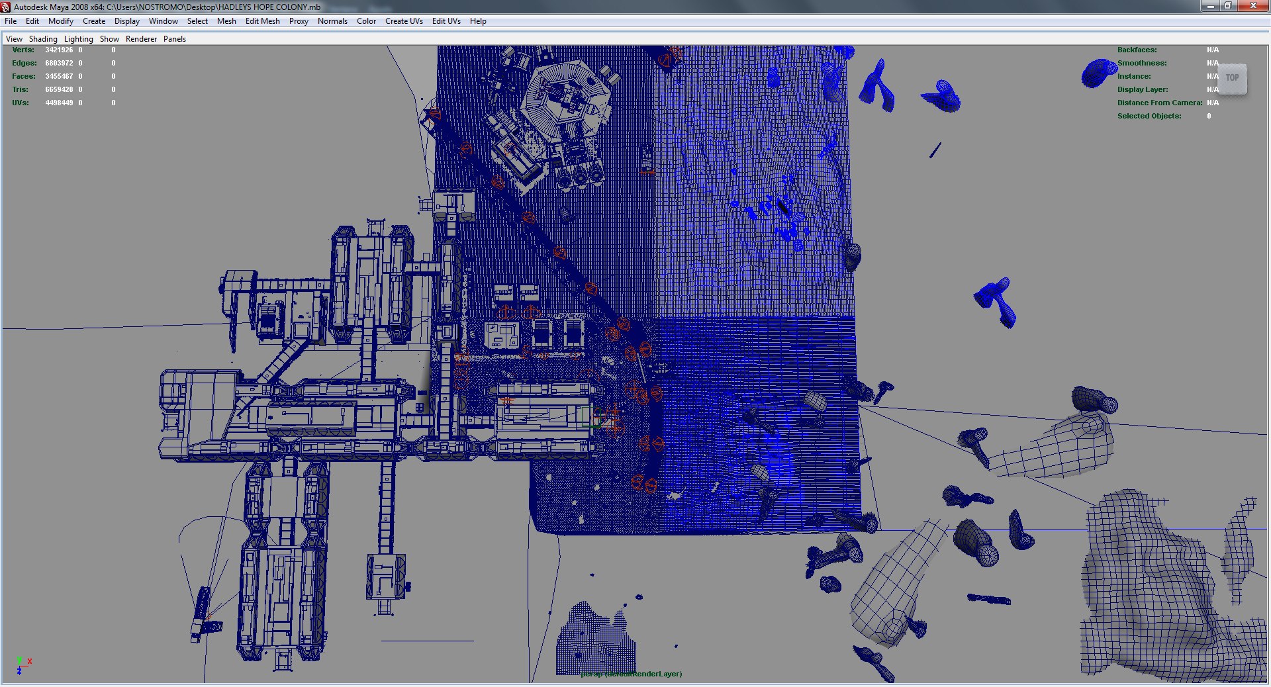
Task: Click the "Faces:" heads-up display label
Action: click(24, 76)
